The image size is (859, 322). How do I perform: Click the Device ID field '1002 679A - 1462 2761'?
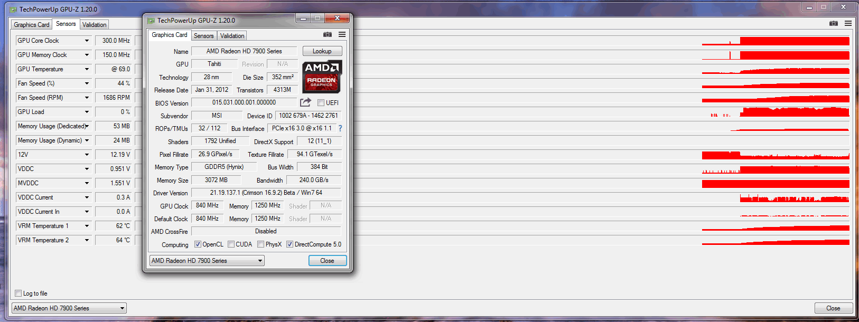(x=309, y=116)
